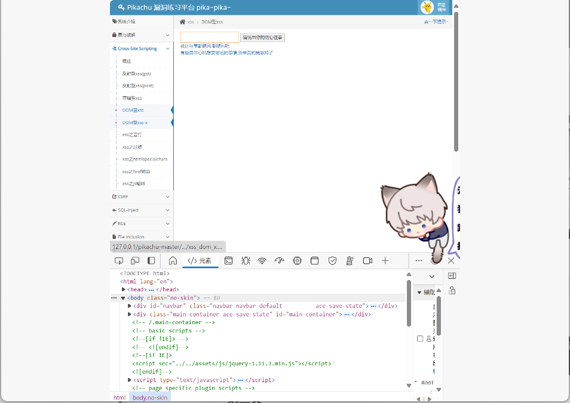The width and height of the screenshot is (570, 403).
Task: Select the 元素 Elements tab
Action: 200,260
